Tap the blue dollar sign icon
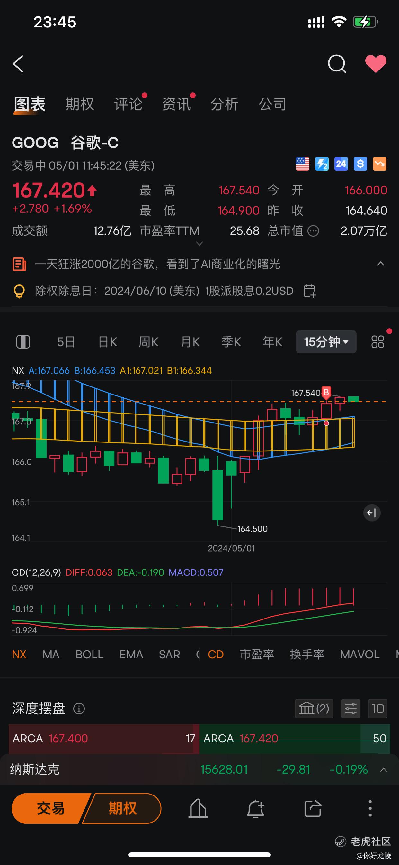The height and width of the screenshot is (865, 399). point(360,164)
